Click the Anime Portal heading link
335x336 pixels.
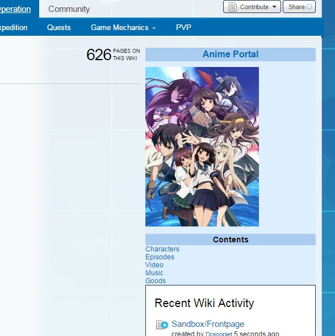[231, 54]
